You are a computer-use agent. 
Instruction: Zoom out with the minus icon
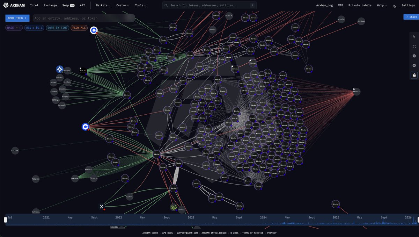pyautogui.click(x=414, y=65)
